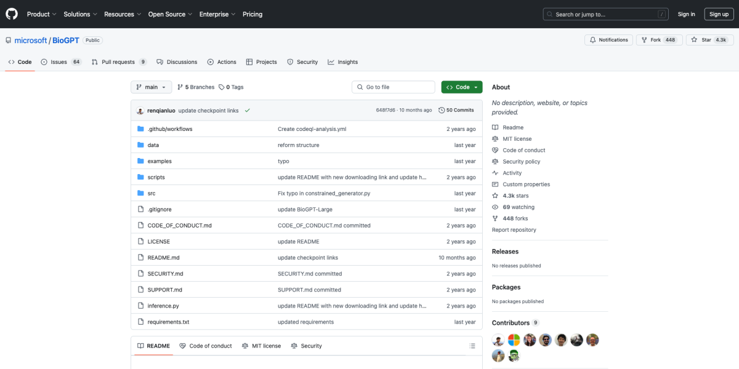
Task: Expand the Product menu
Action: tap(41, 14)
